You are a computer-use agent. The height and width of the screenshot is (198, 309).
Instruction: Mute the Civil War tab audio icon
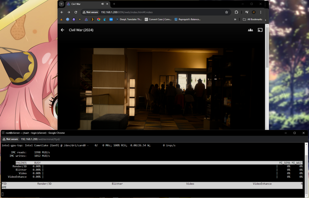[x=103, y=4]
